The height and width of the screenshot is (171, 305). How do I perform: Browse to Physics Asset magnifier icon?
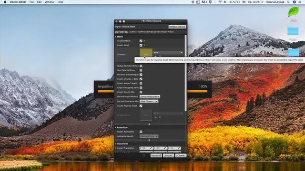tap(160, 117)
